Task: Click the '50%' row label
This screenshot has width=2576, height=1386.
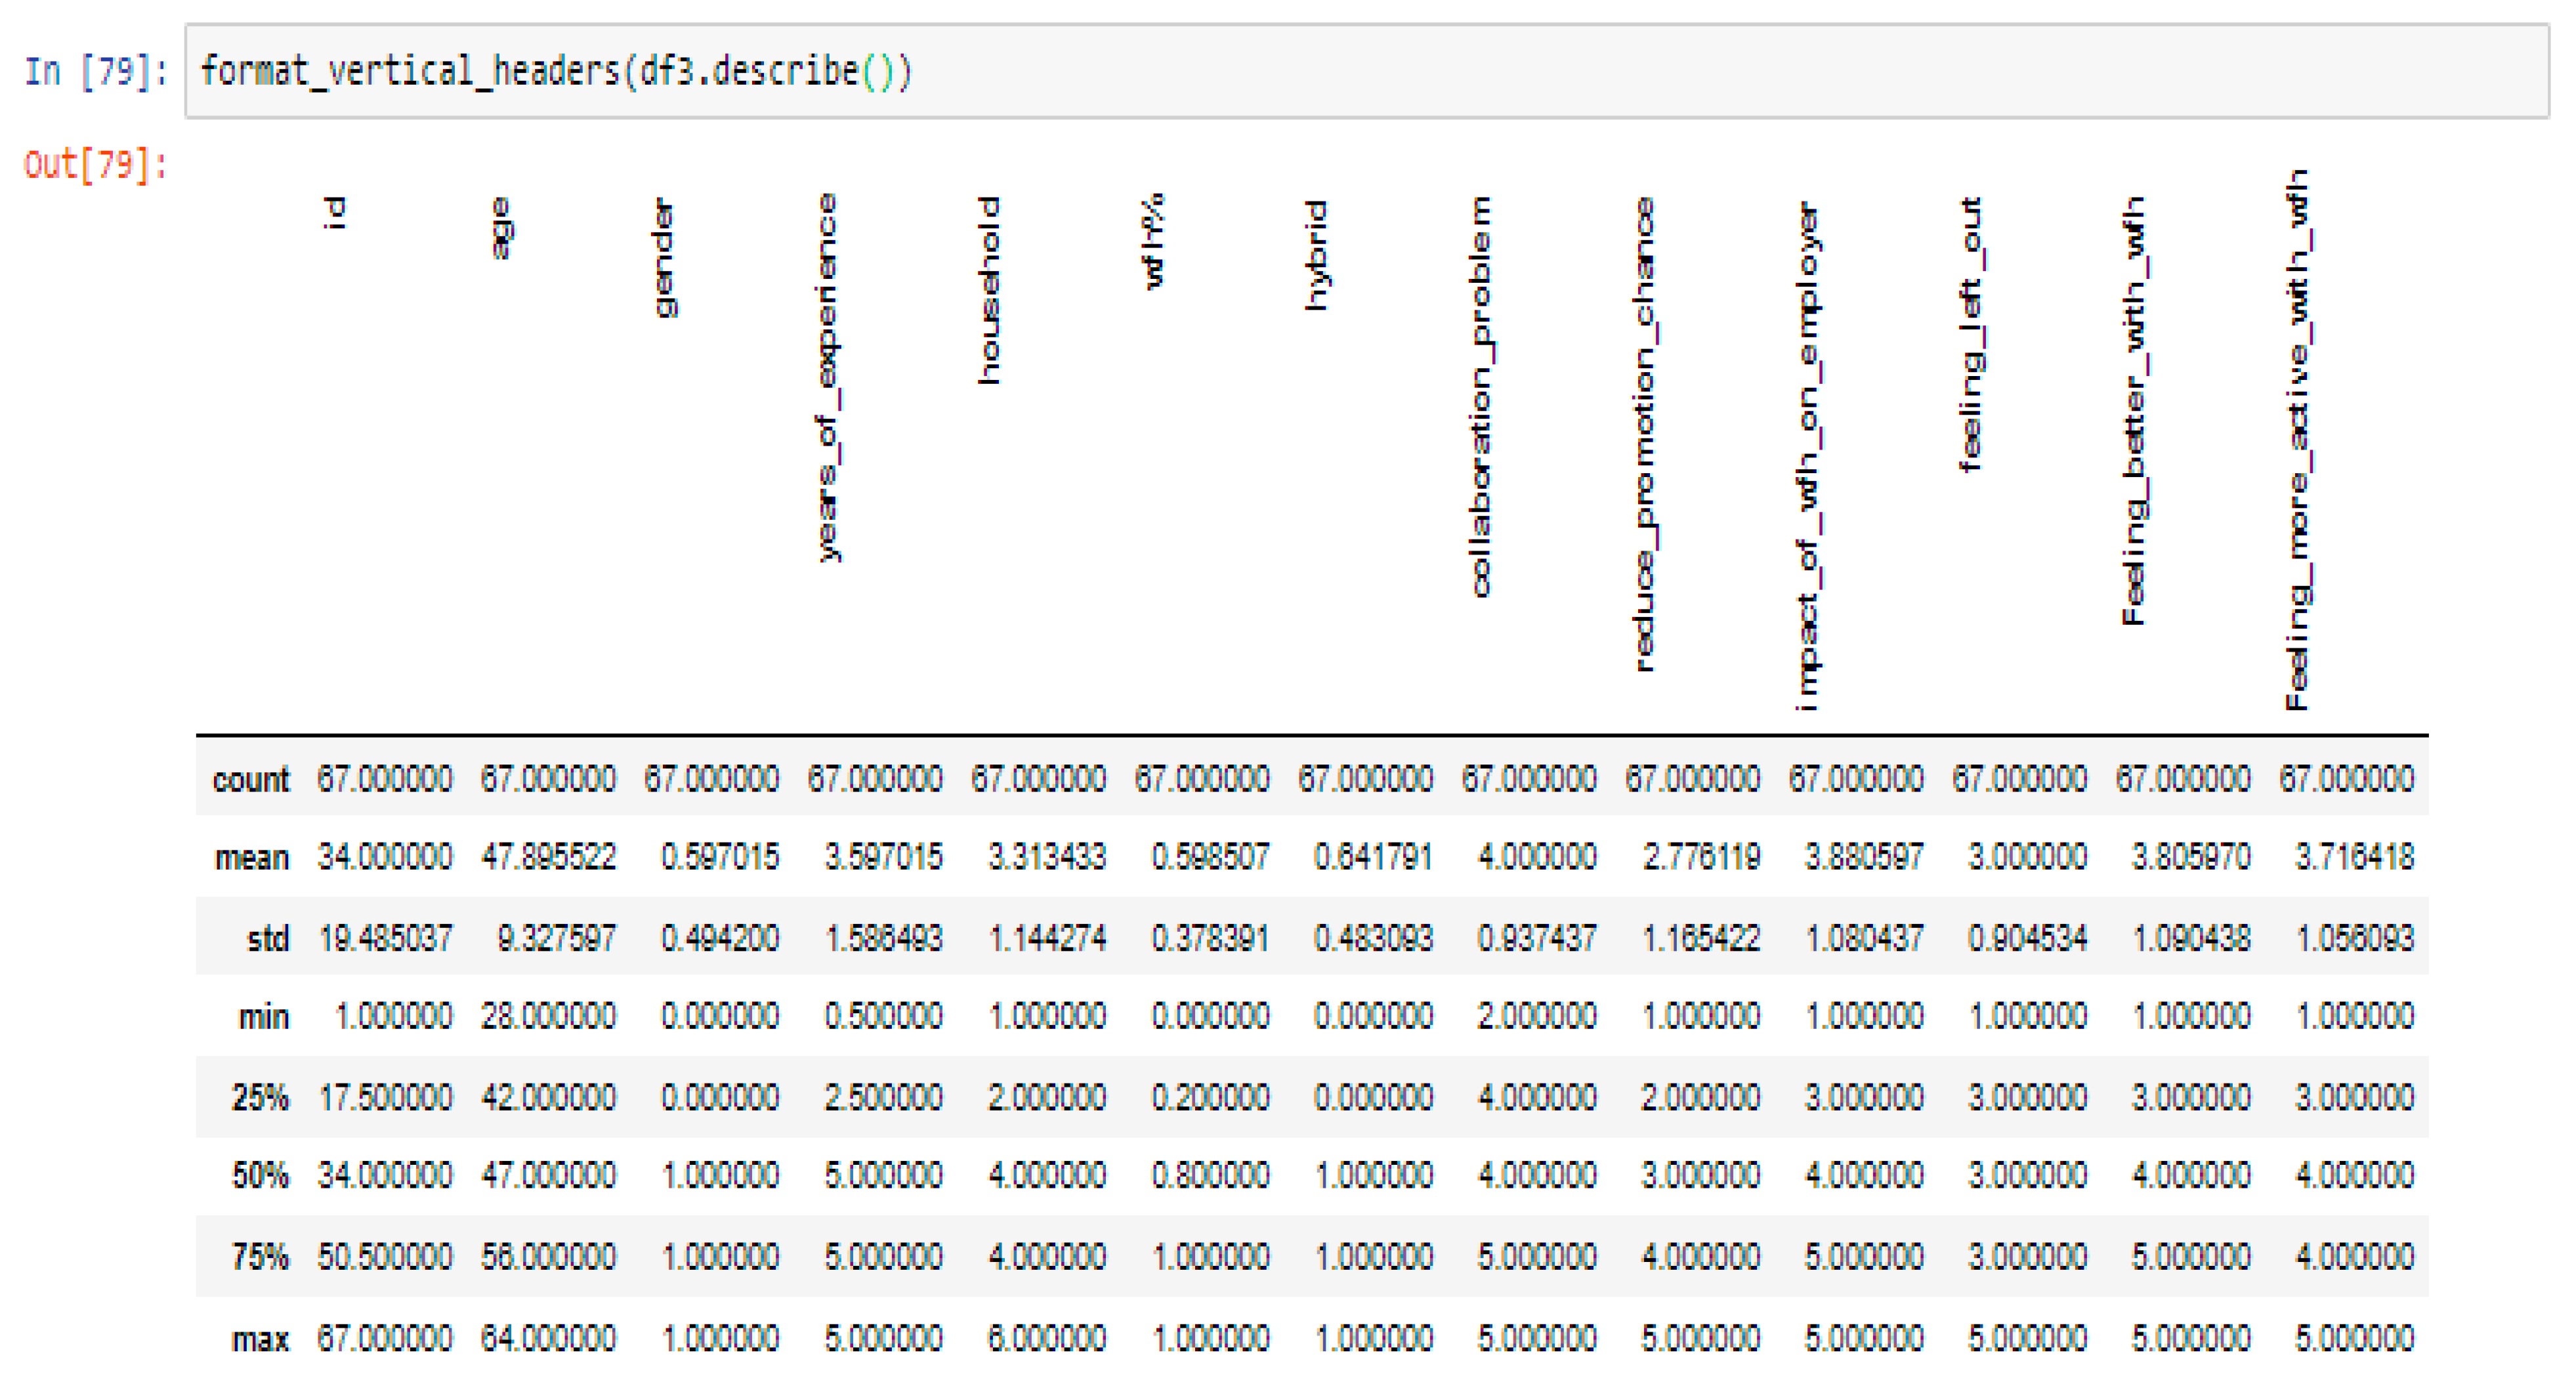Action: pyautogui.click(x=260, y=1175)
